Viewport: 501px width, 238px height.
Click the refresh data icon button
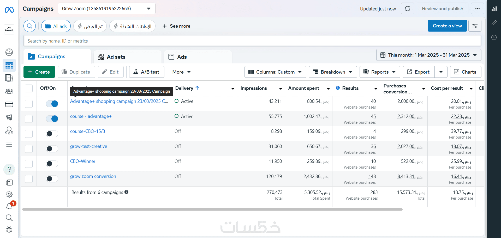(x=408, y=9)
